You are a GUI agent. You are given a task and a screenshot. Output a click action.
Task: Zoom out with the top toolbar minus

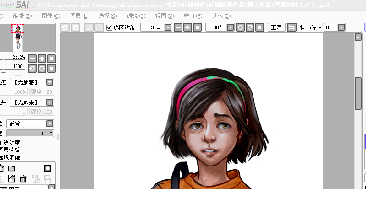pyautogui.click(x=178, y=27)
